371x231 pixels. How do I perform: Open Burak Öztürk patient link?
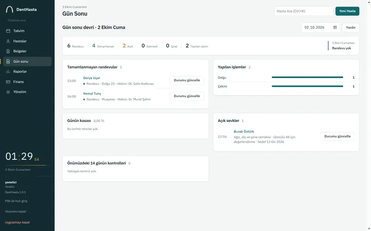click(244, 132)
